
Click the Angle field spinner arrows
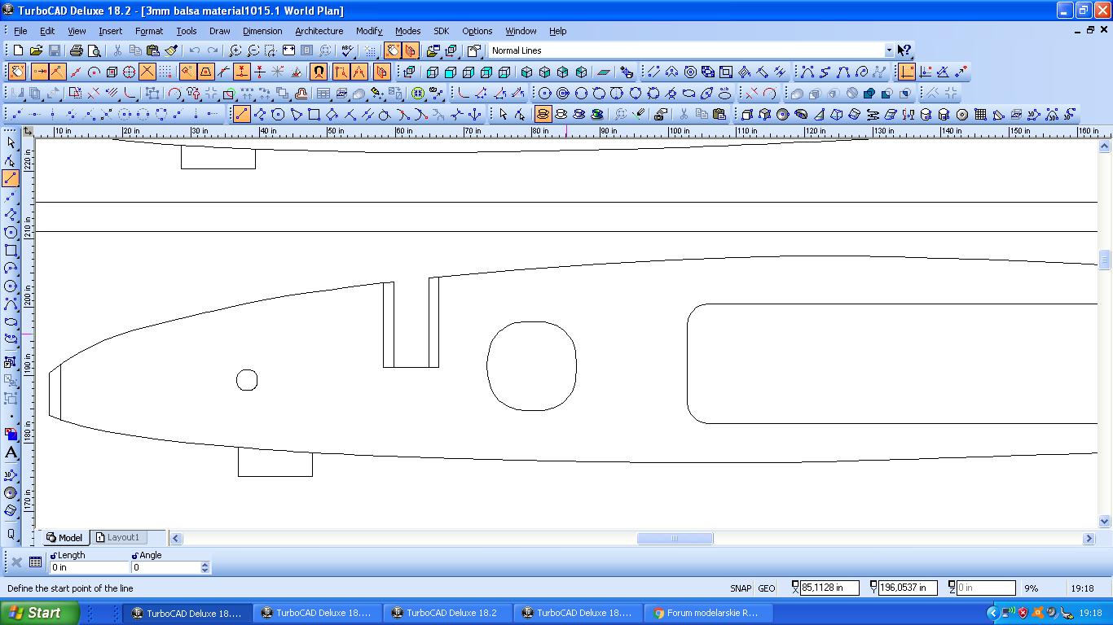pos(205,567)
